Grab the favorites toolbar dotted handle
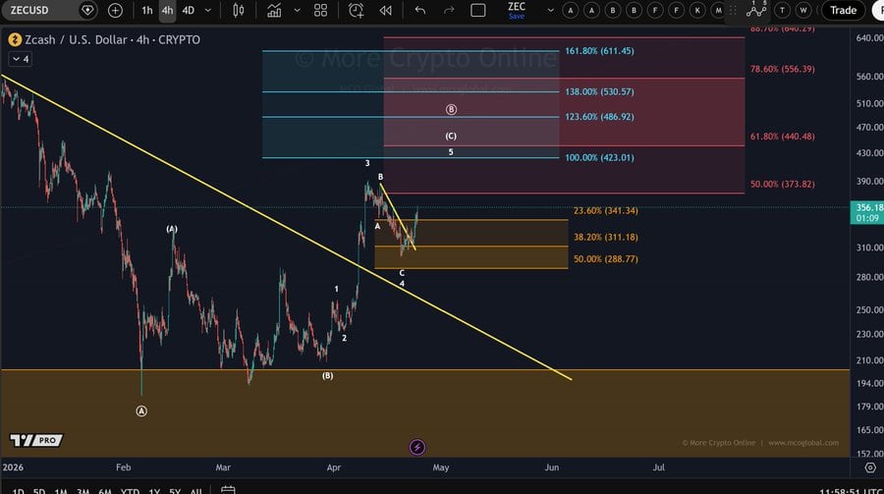The image size is (884, 494). click(733, 10)
